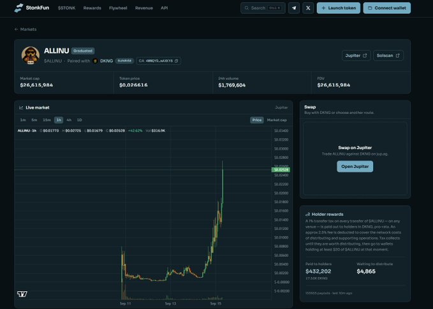Open the Solscan external link

click(x=388, y=55)
